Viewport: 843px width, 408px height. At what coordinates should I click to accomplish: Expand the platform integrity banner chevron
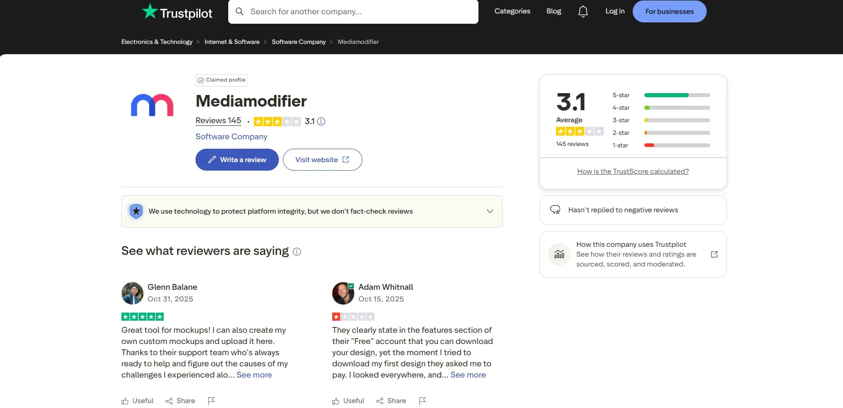point(490,211)
